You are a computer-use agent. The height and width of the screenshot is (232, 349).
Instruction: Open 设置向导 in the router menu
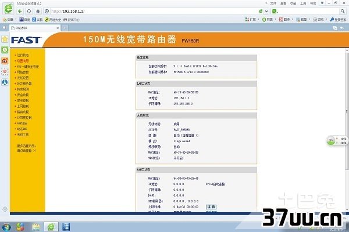click(x=23, y=61)
